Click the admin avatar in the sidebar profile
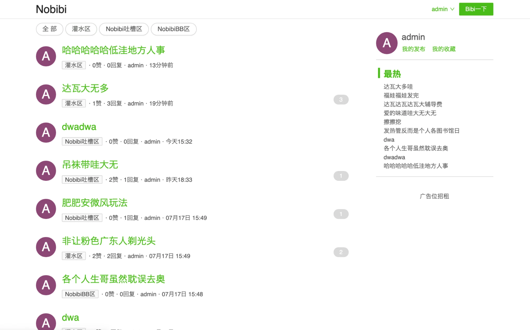This screenshot has height=330, width=530. coord(387,43)
